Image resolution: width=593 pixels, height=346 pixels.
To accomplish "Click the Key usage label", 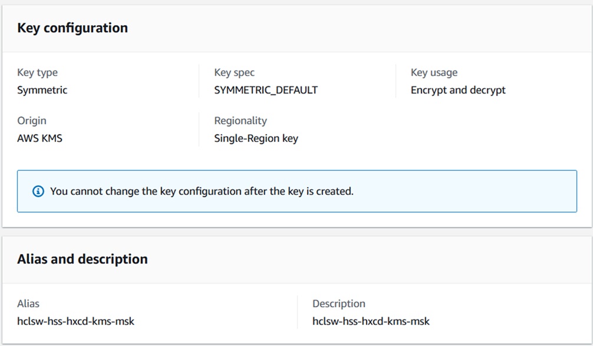I will (x=434, y=72).
